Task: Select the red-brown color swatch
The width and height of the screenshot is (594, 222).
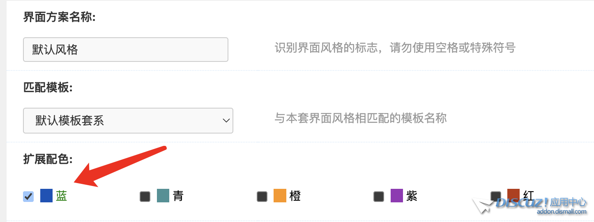Action: pos(513,195)
